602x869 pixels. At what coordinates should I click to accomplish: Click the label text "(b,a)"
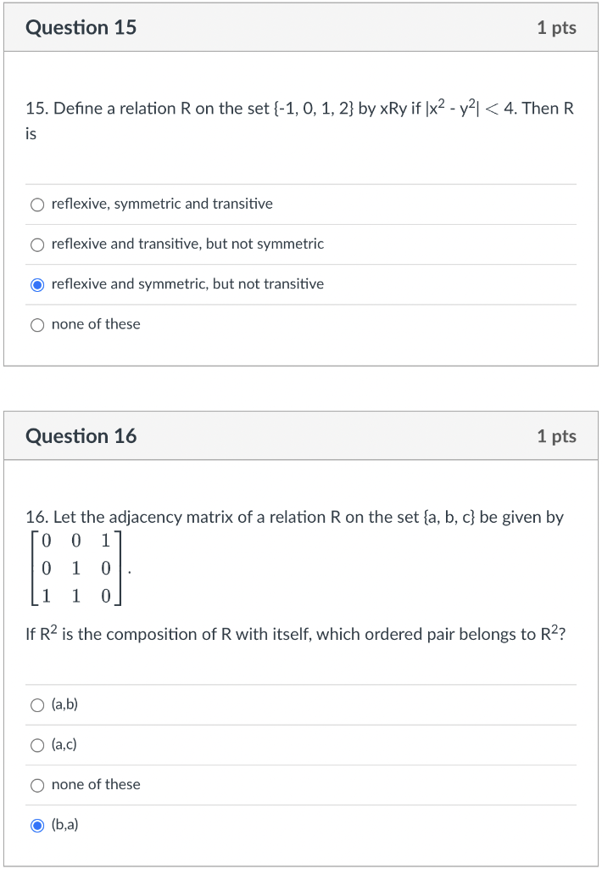tap(65, 825)
